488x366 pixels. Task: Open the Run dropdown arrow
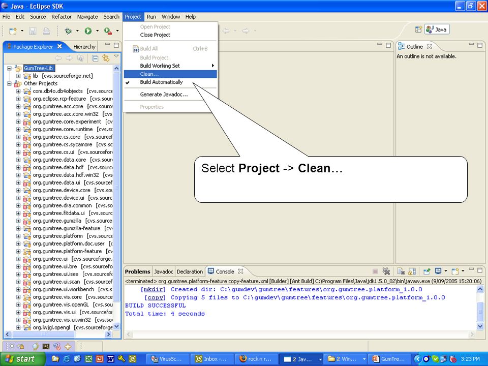tap(97, 31)
